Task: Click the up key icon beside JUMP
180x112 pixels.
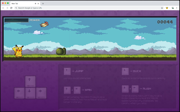Action: (x=67, y=71)
